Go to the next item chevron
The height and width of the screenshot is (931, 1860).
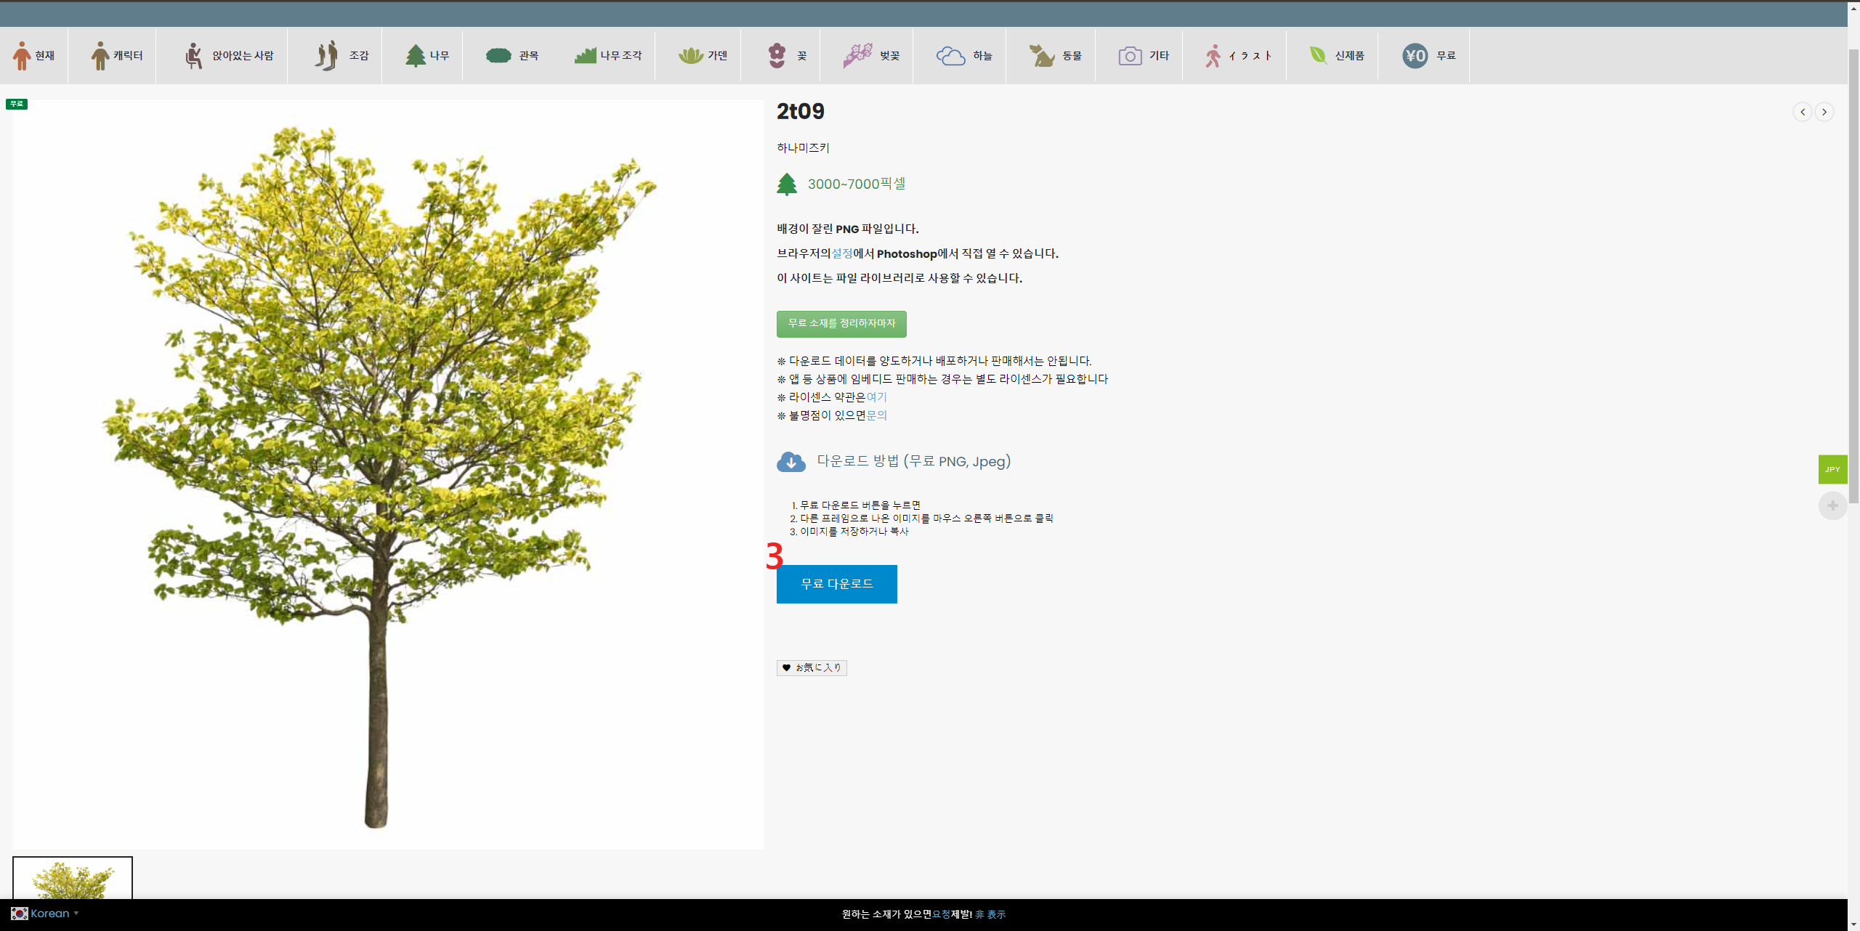pos(1824,112)
